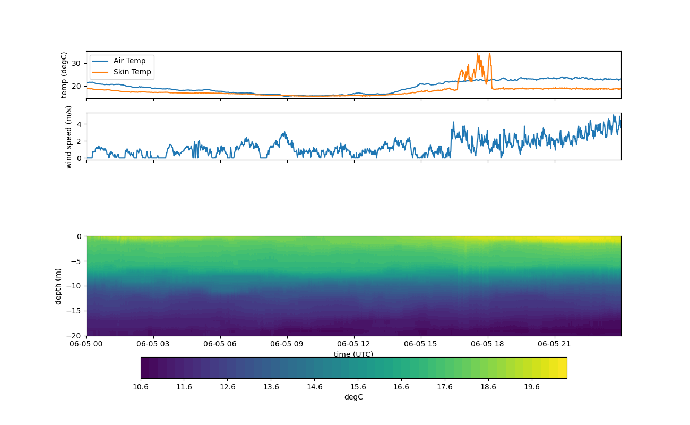The width and height of the screenshot is (690, 425).
Task: Click the degC label below the colorbar
Action: coord(353,397)
